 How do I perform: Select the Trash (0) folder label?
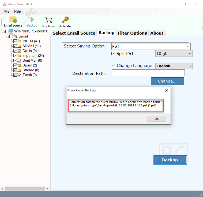tap(30, 75)
